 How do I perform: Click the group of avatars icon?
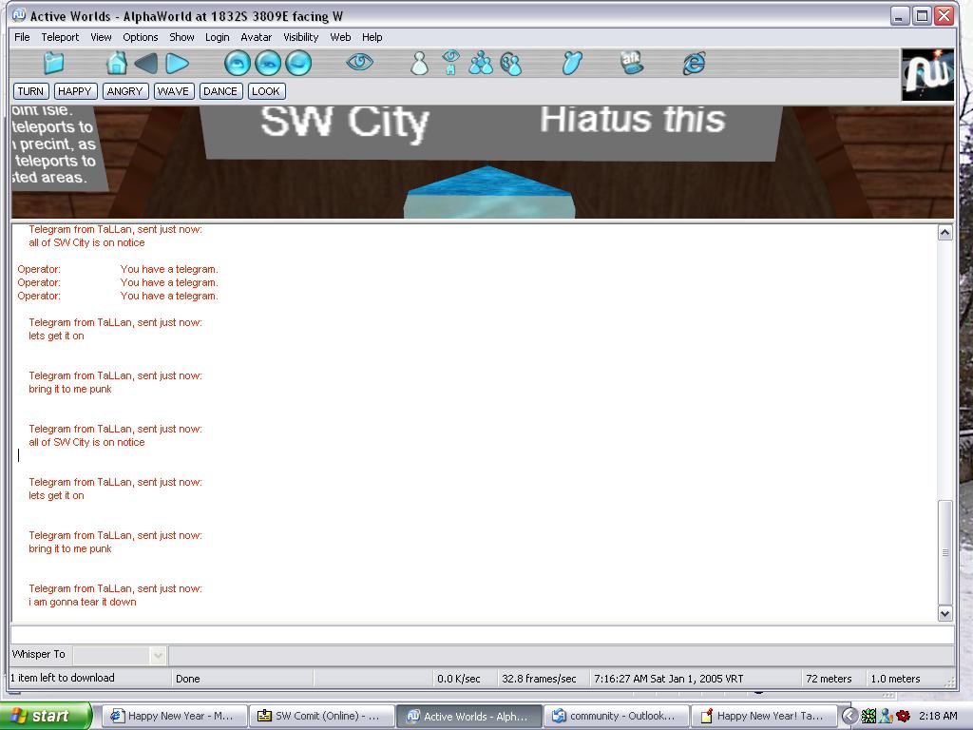pos(481,64)
